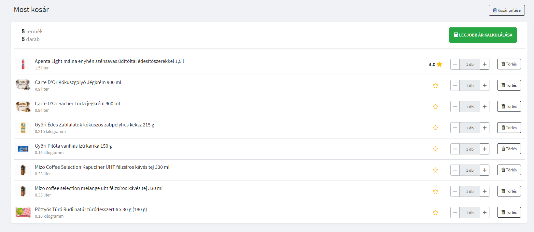Star the Győri Pilóta vaníliás karika
The width and height of the screenshot is (534, 232).
click(435, 149)
